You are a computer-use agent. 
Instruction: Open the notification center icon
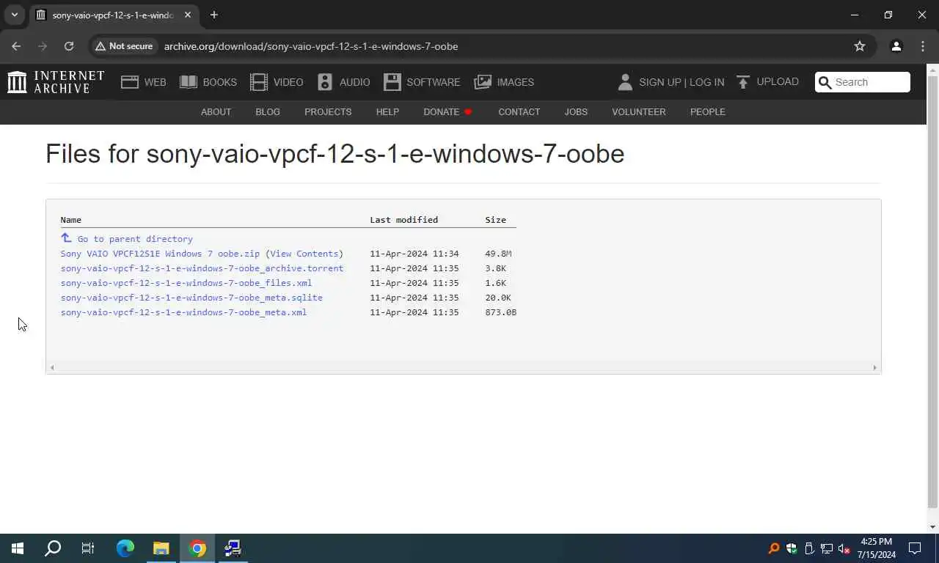point(915,548)
